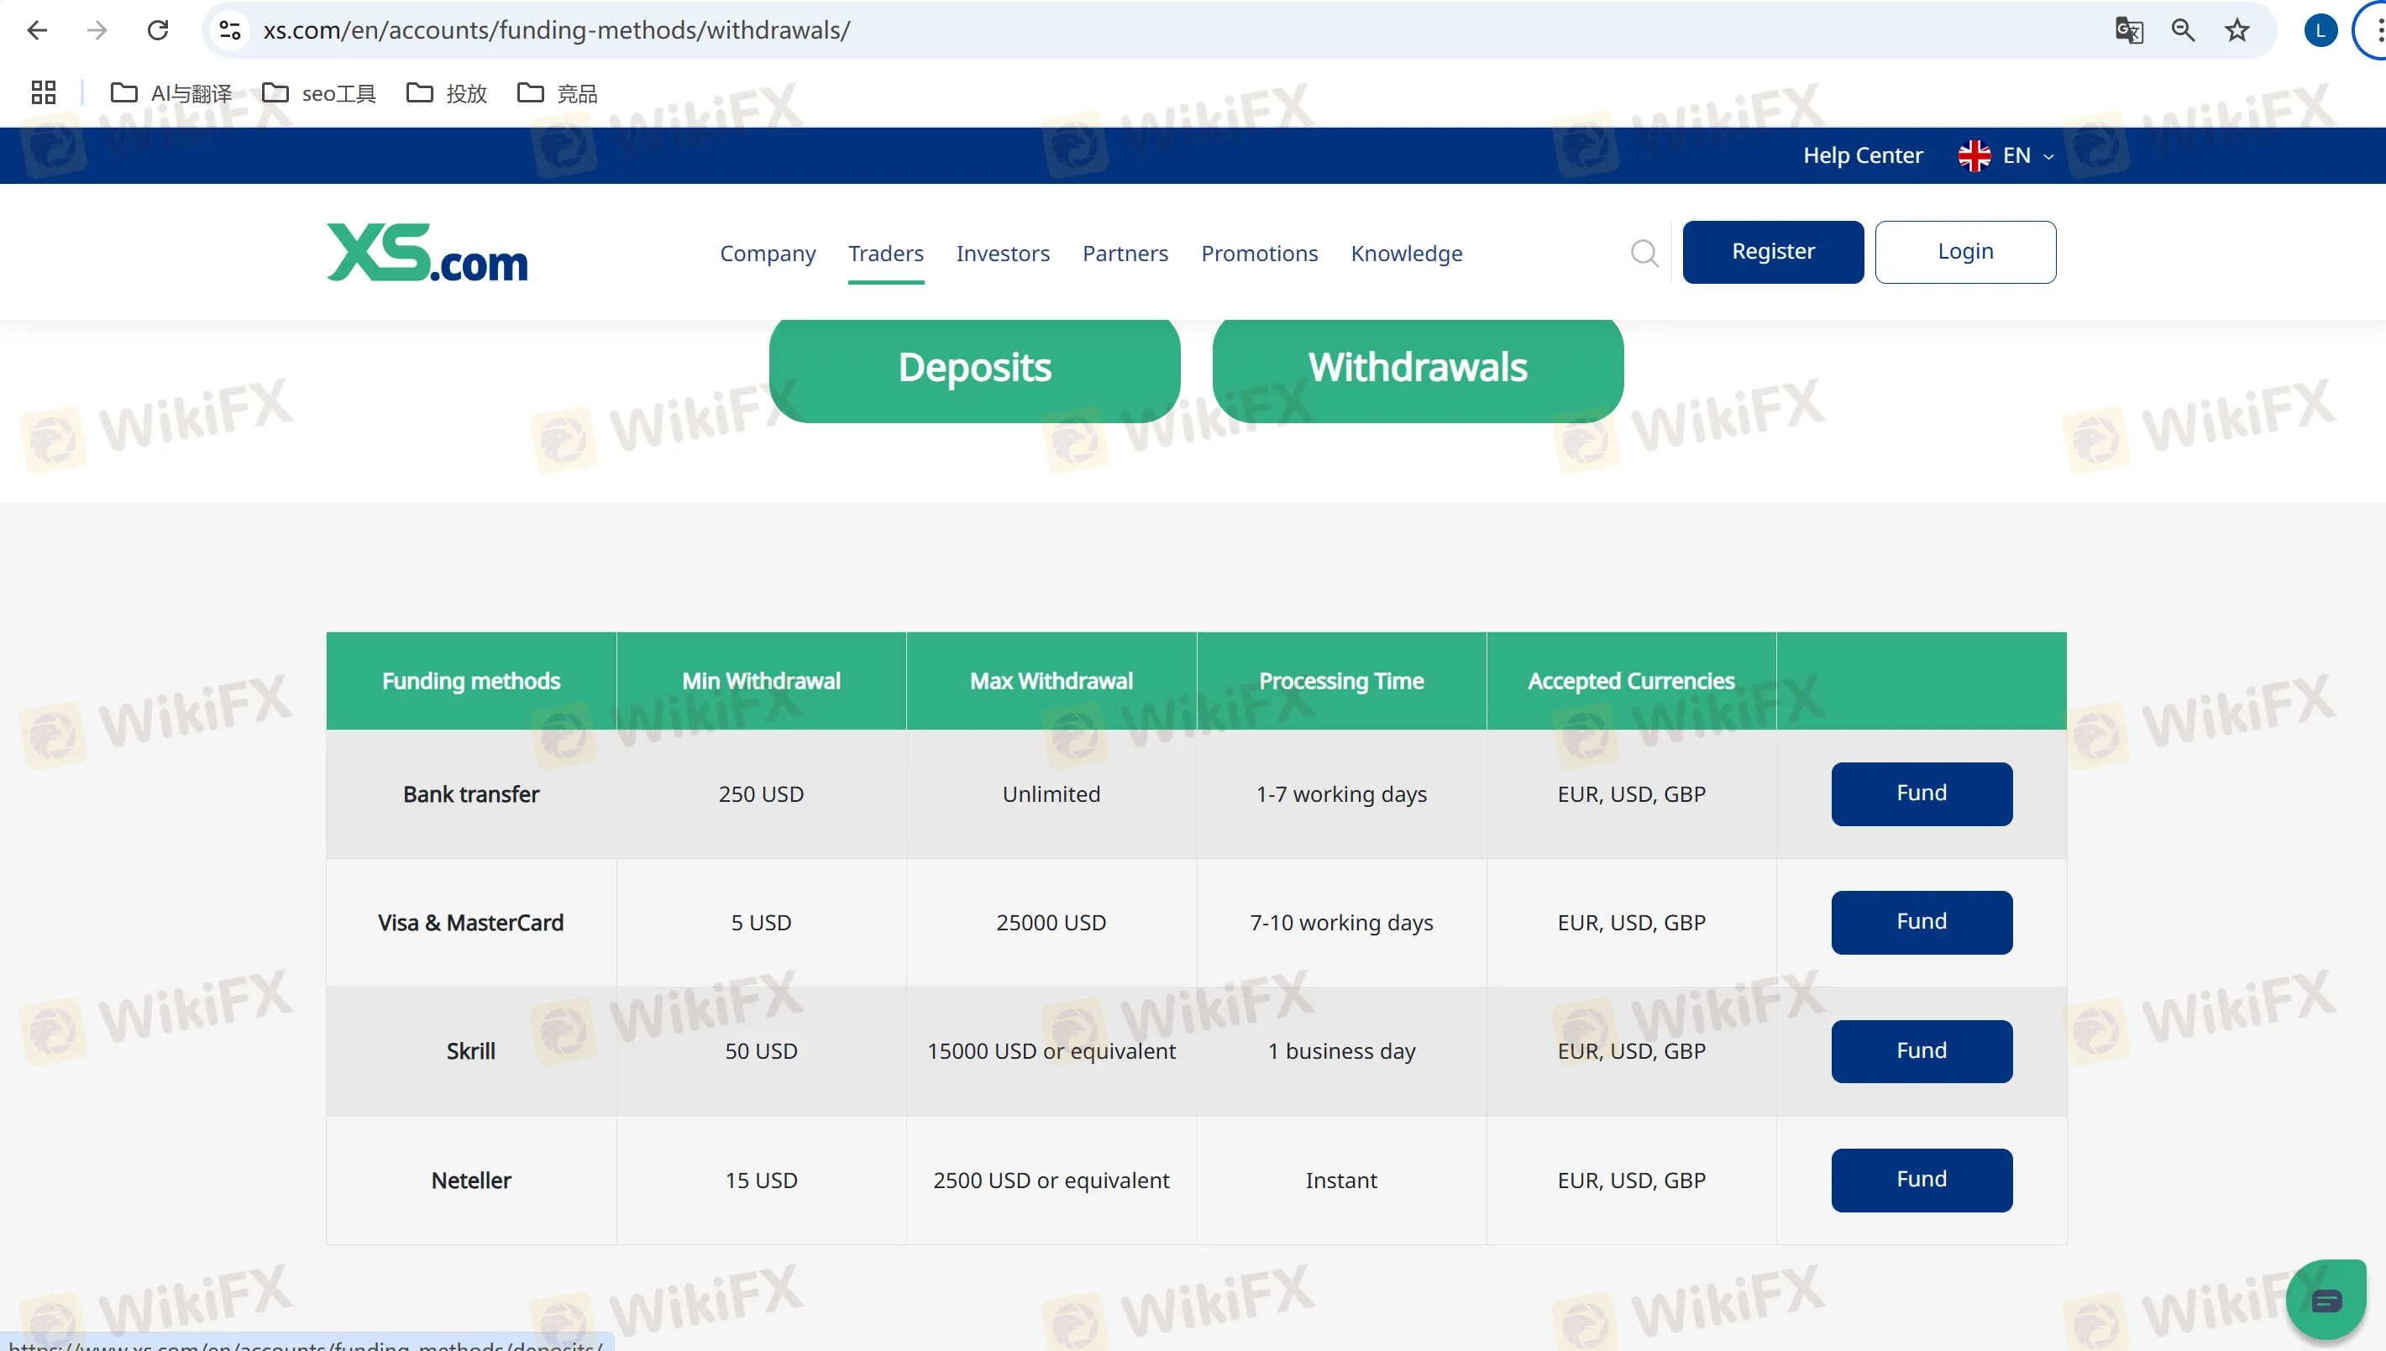2386x1351 pixels.
Task: Open the site search magnifier icon
Action: tap(1644, 253)
